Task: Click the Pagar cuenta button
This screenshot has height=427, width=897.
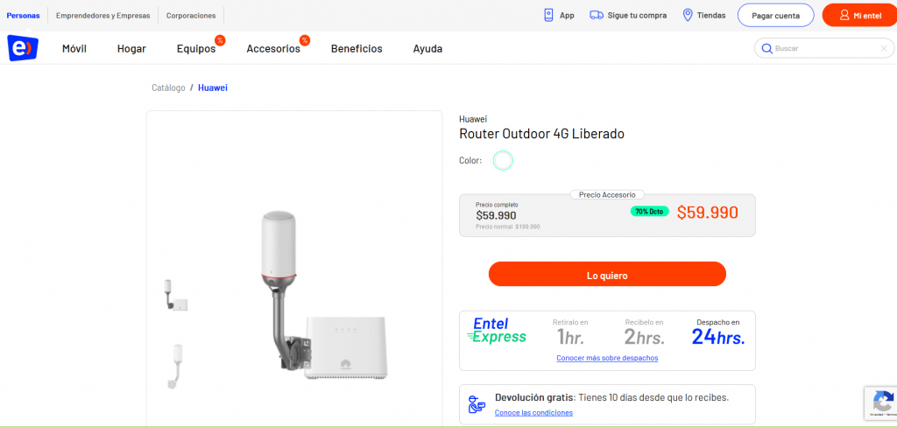Action: (776, 16)
